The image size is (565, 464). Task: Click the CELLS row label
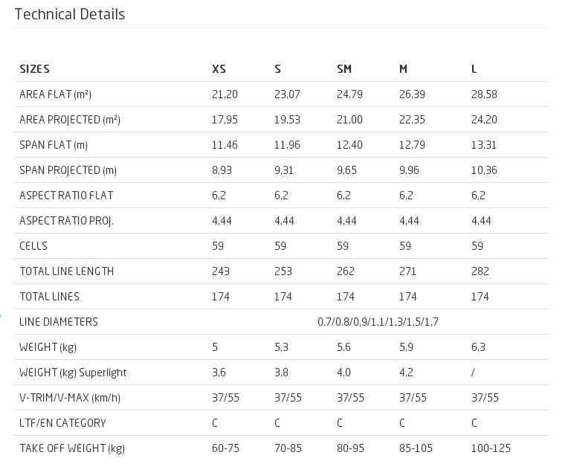coord(33,246)
